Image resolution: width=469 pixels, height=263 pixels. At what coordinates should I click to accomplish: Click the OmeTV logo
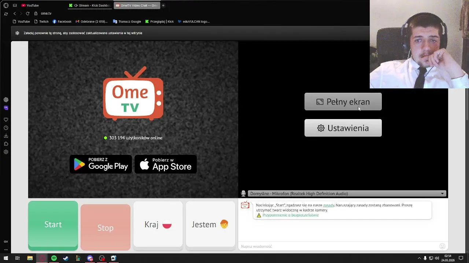pyautogui.click(x=133, y=94)
